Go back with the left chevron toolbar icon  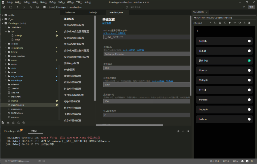(17, 7)
